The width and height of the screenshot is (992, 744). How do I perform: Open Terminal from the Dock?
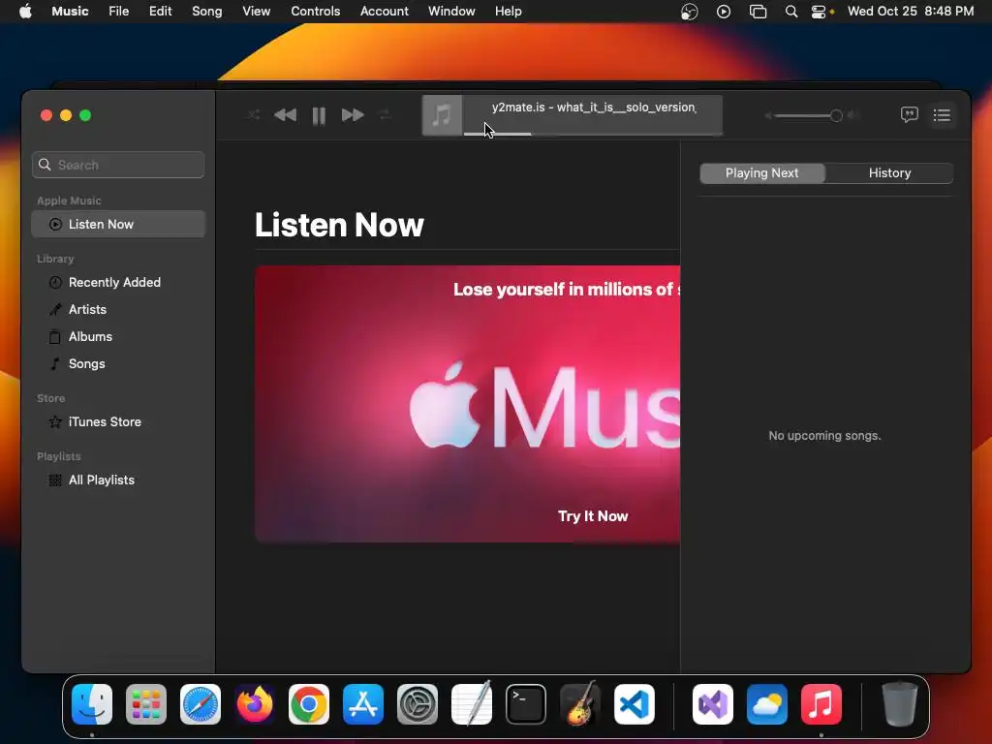coord(526,704)
